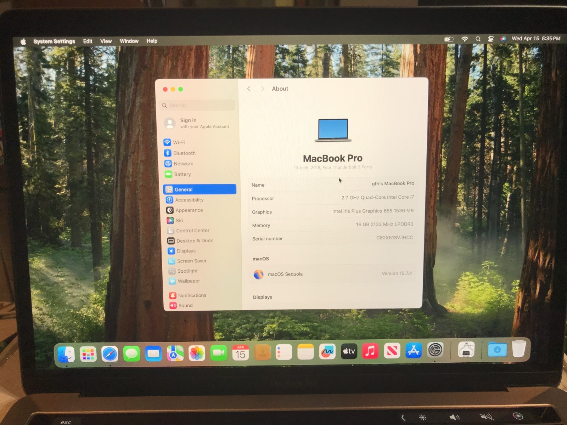Select Network in the settings sidebar
This screenshot has width=567, height=425.
click(179, 164)
